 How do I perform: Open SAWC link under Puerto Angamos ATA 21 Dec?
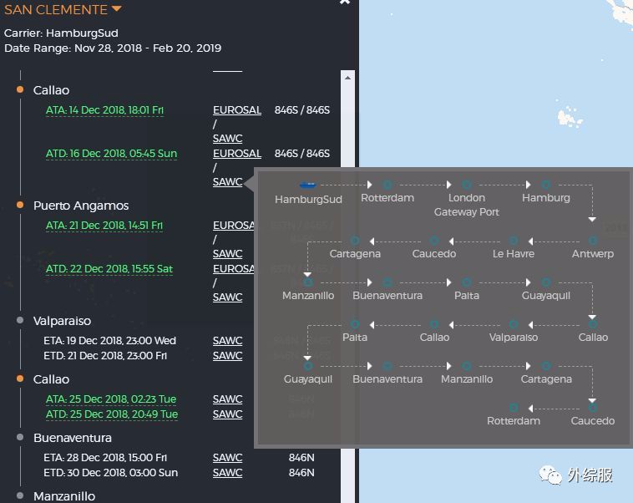coord(227,253)
